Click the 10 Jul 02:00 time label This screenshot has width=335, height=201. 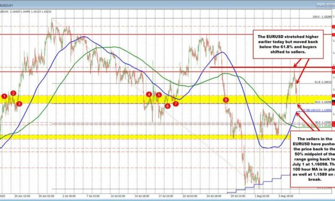(x=118, y=196)
